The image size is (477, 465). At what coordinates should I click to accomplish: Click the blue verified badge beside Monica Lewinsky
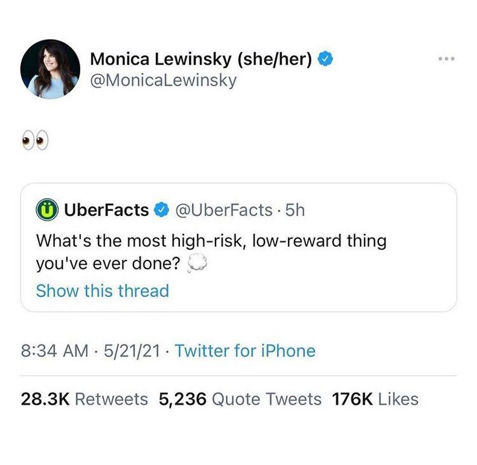325,60
